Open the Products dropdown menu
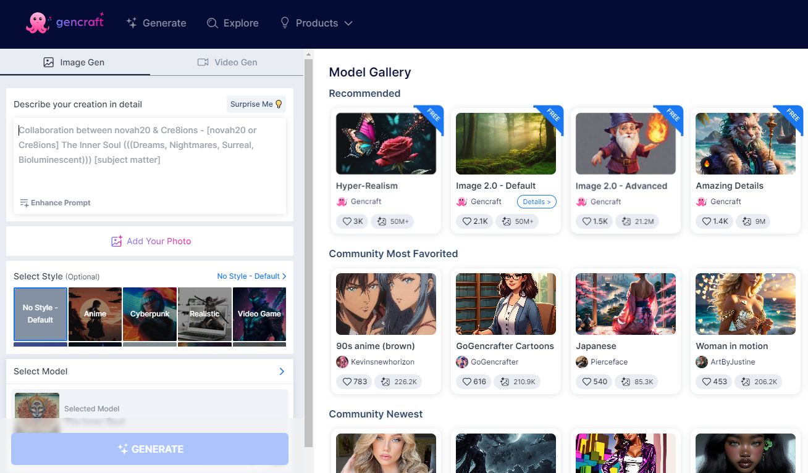This screenshot has width=808, height=473. (x=317, y=23)
